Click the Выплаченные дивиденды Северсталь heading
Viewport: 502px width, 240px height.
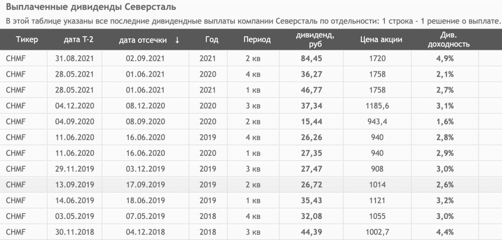click(x=91, y=7)
